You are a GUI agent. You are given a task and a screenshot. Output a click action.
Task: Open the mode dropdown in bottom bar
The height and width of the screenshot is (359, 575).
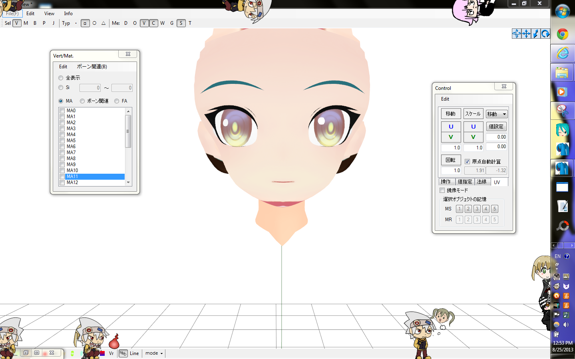(x=154, y=353)
